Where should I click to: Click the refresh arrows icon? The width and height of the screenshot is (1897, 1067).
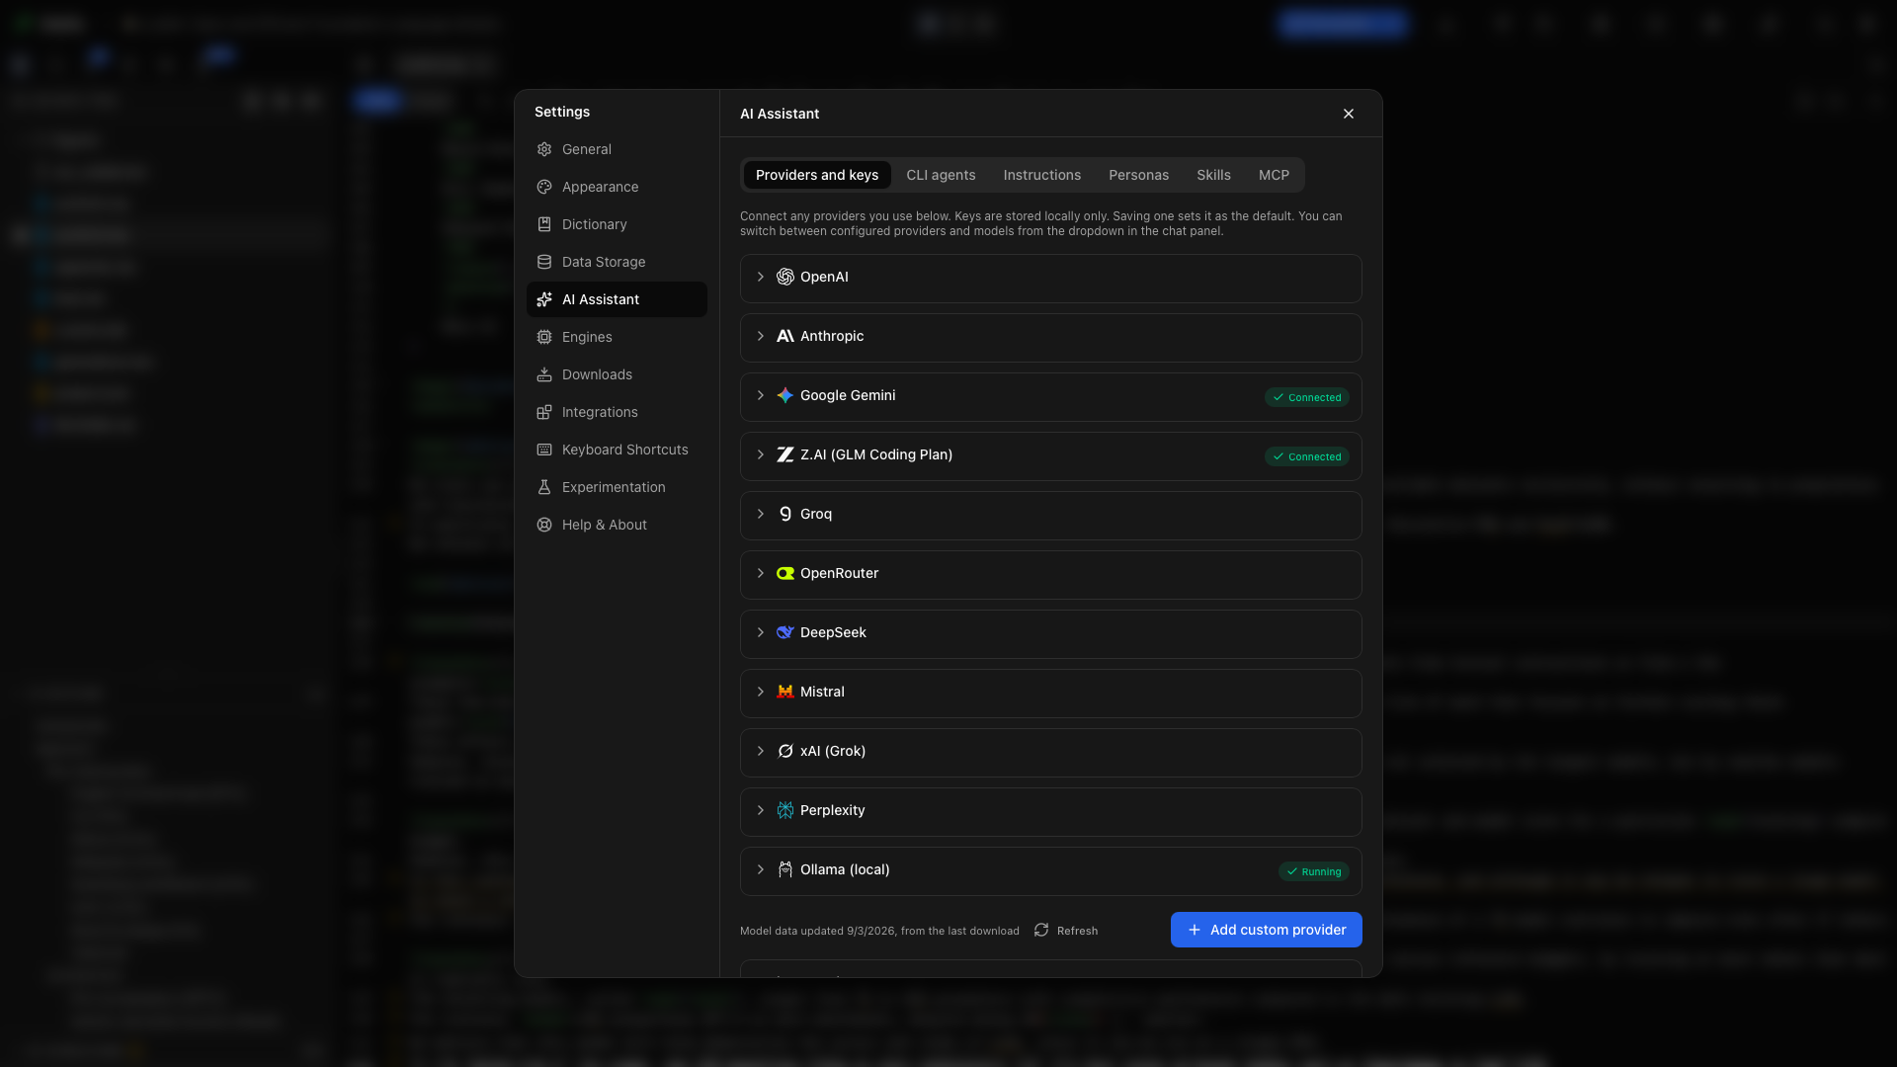tap(1041, 930)
